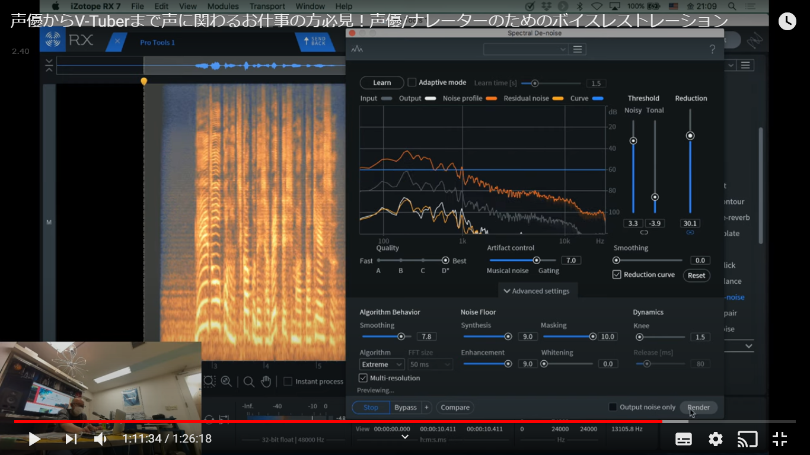The width and height of the screenshot is (810, 455).
Task: Click the plus button beside Bypass
Action: click(x=426, y=408)
